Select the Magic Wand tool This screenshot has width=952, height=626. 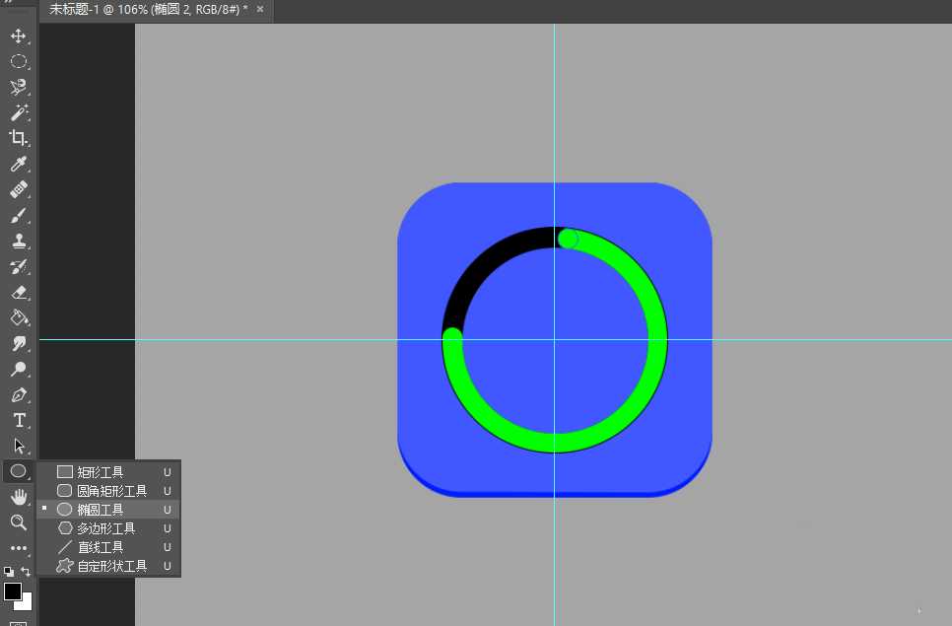[18, 112]
